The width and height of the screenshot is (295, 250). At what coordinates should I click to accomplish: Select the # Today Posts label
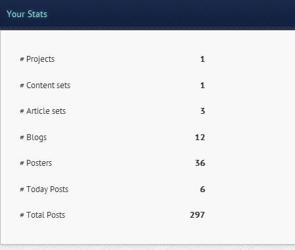click(x=44, y=189)
